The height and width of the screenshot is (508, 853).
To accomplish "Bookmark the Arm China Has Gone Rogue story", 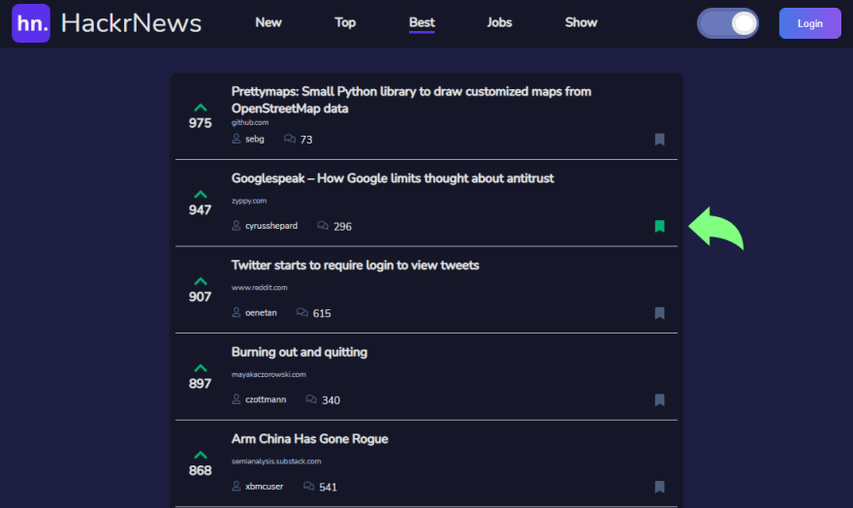I will coord(659,487).
